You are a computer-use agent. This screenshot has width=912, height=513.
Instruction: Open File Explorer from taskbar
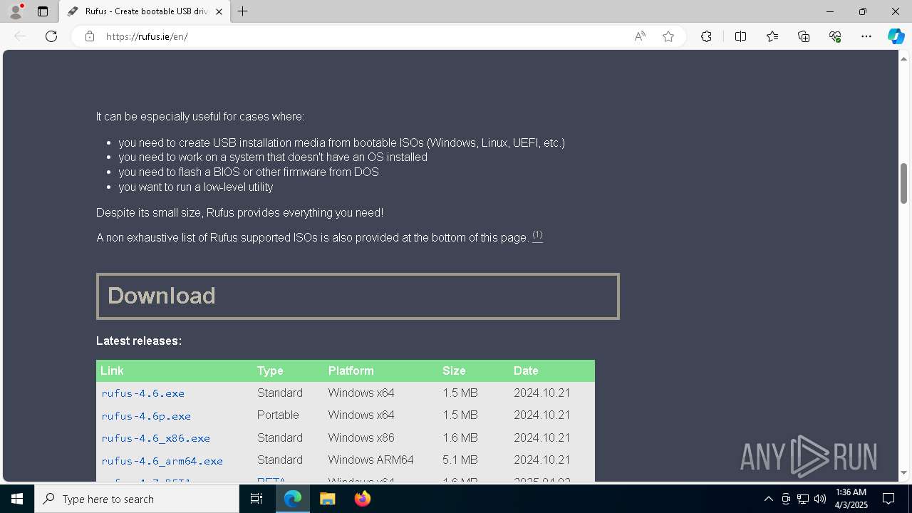click(x=327, y=499)
